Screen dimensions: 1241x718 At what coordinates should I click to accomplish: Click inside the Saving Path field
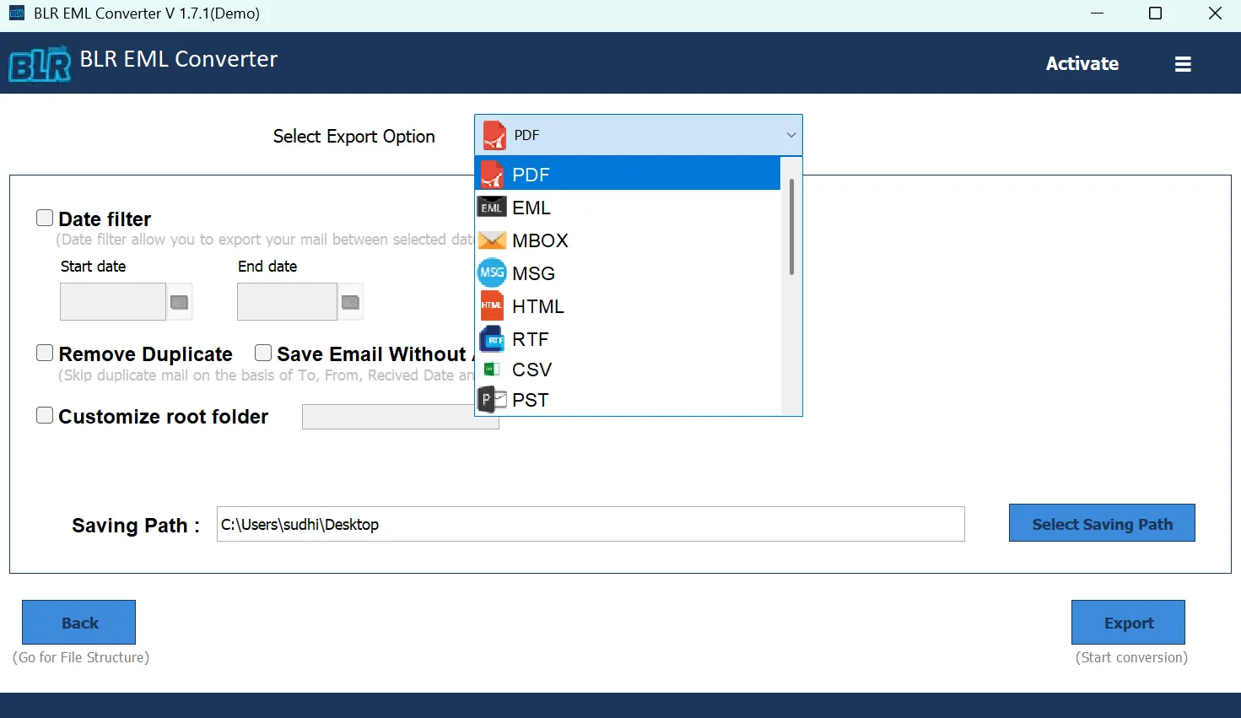coord(591,524)
